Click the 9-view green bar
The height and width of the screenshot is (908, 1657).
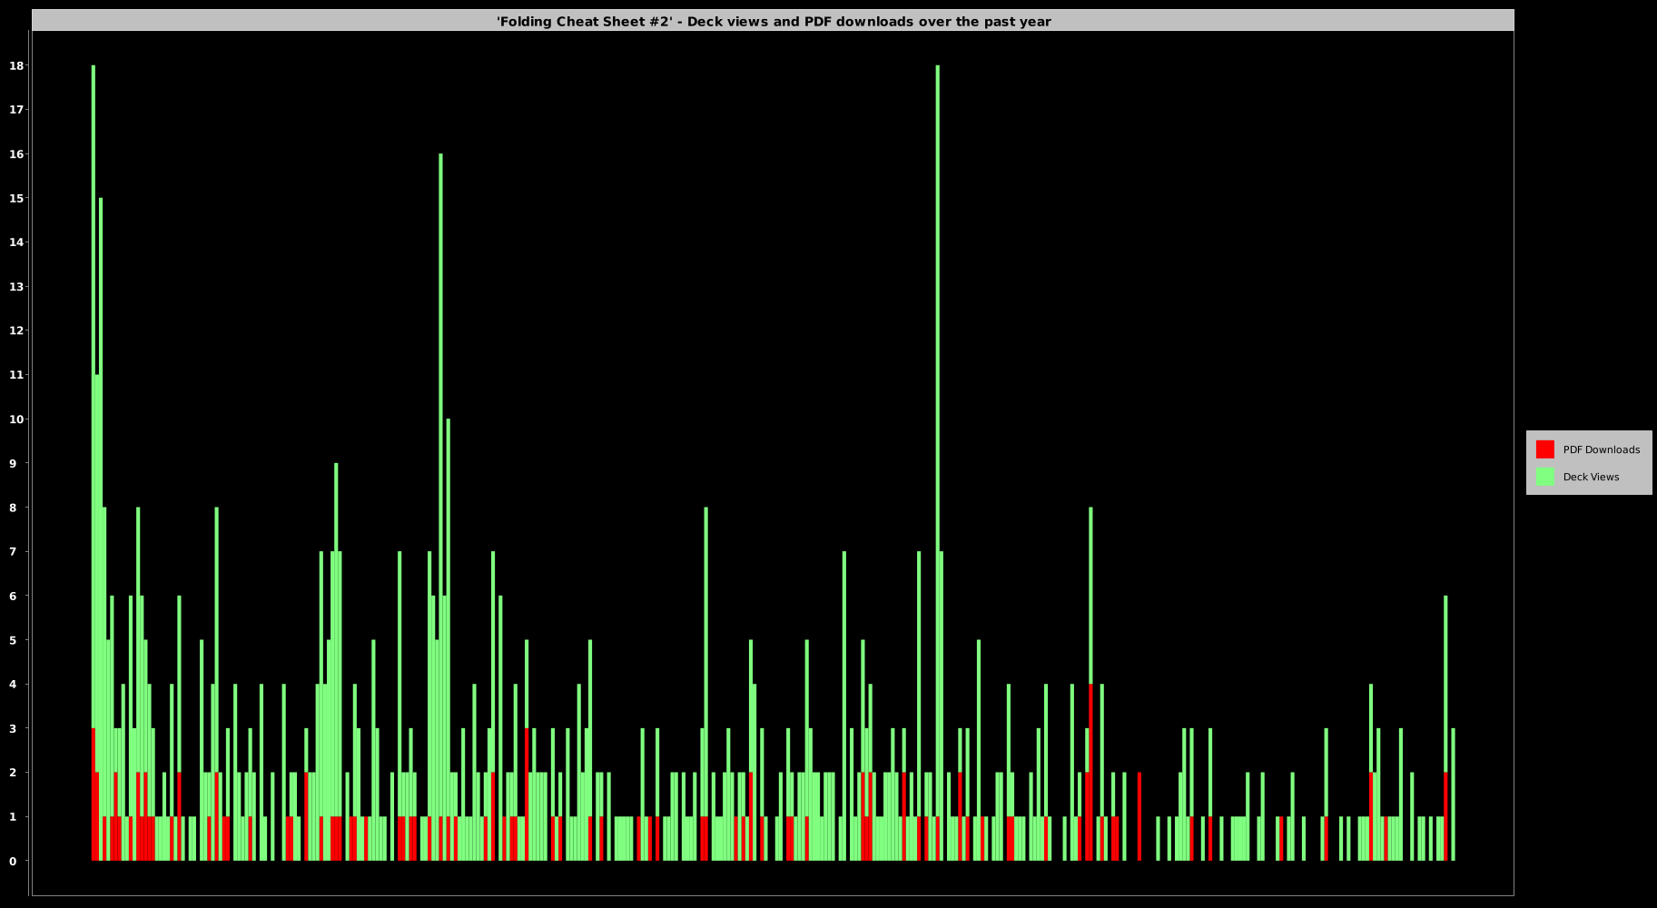(x=336, y=640)
